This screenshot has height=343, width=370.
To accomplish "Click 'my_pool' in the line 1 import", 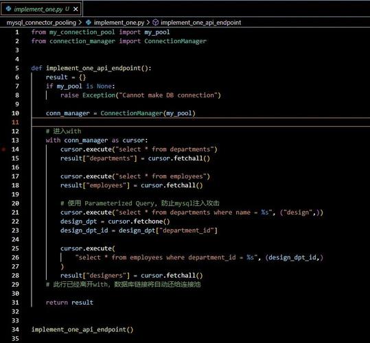I will (x=157, y=32).
